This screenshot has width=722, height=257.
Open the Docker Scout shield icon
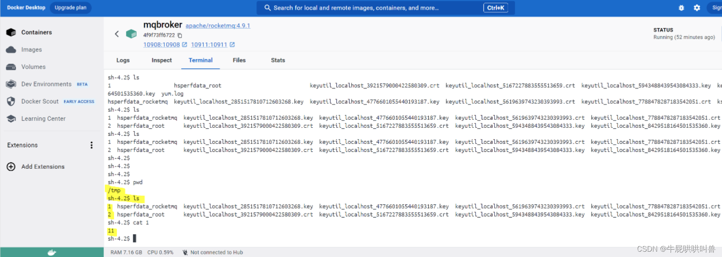coord(11,101)
